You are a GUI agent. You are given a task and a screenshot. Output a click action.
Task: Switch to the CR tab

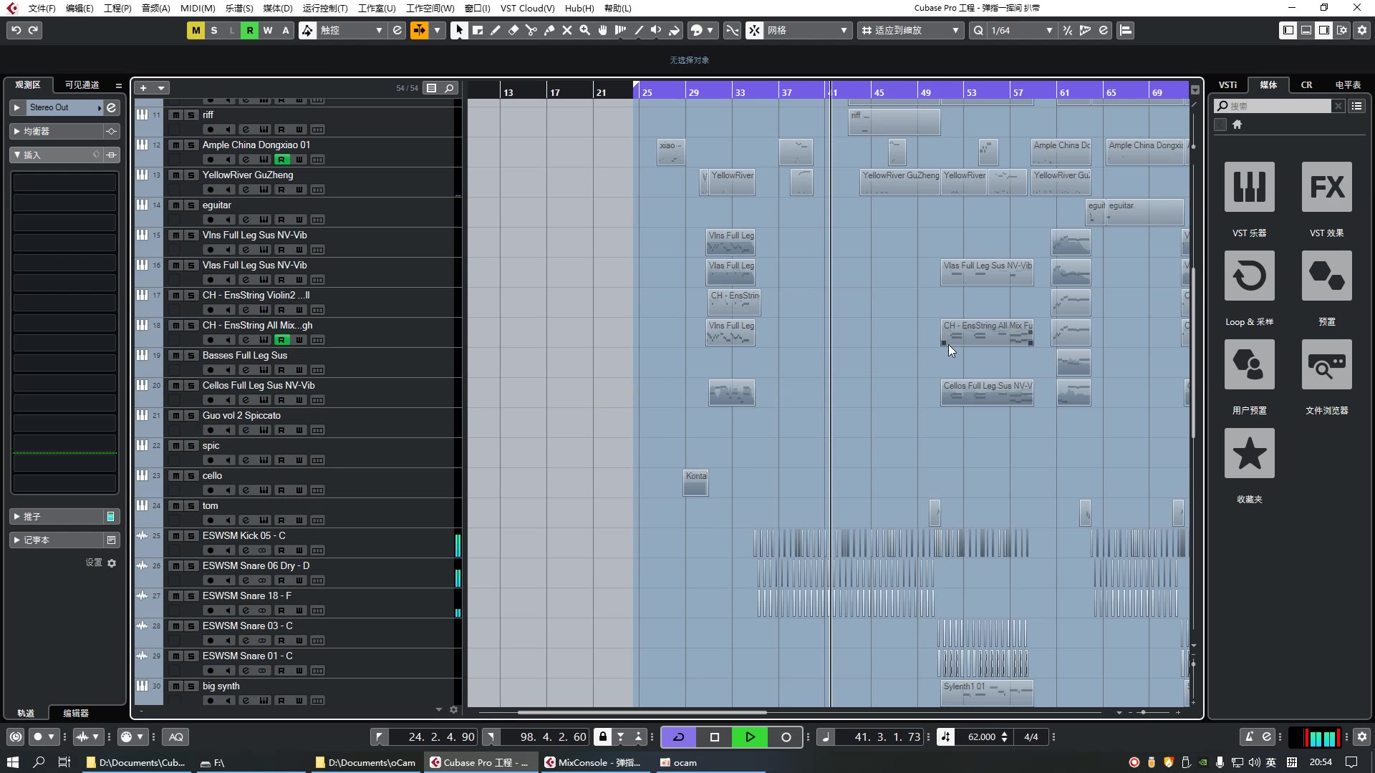pos(1306,84)
